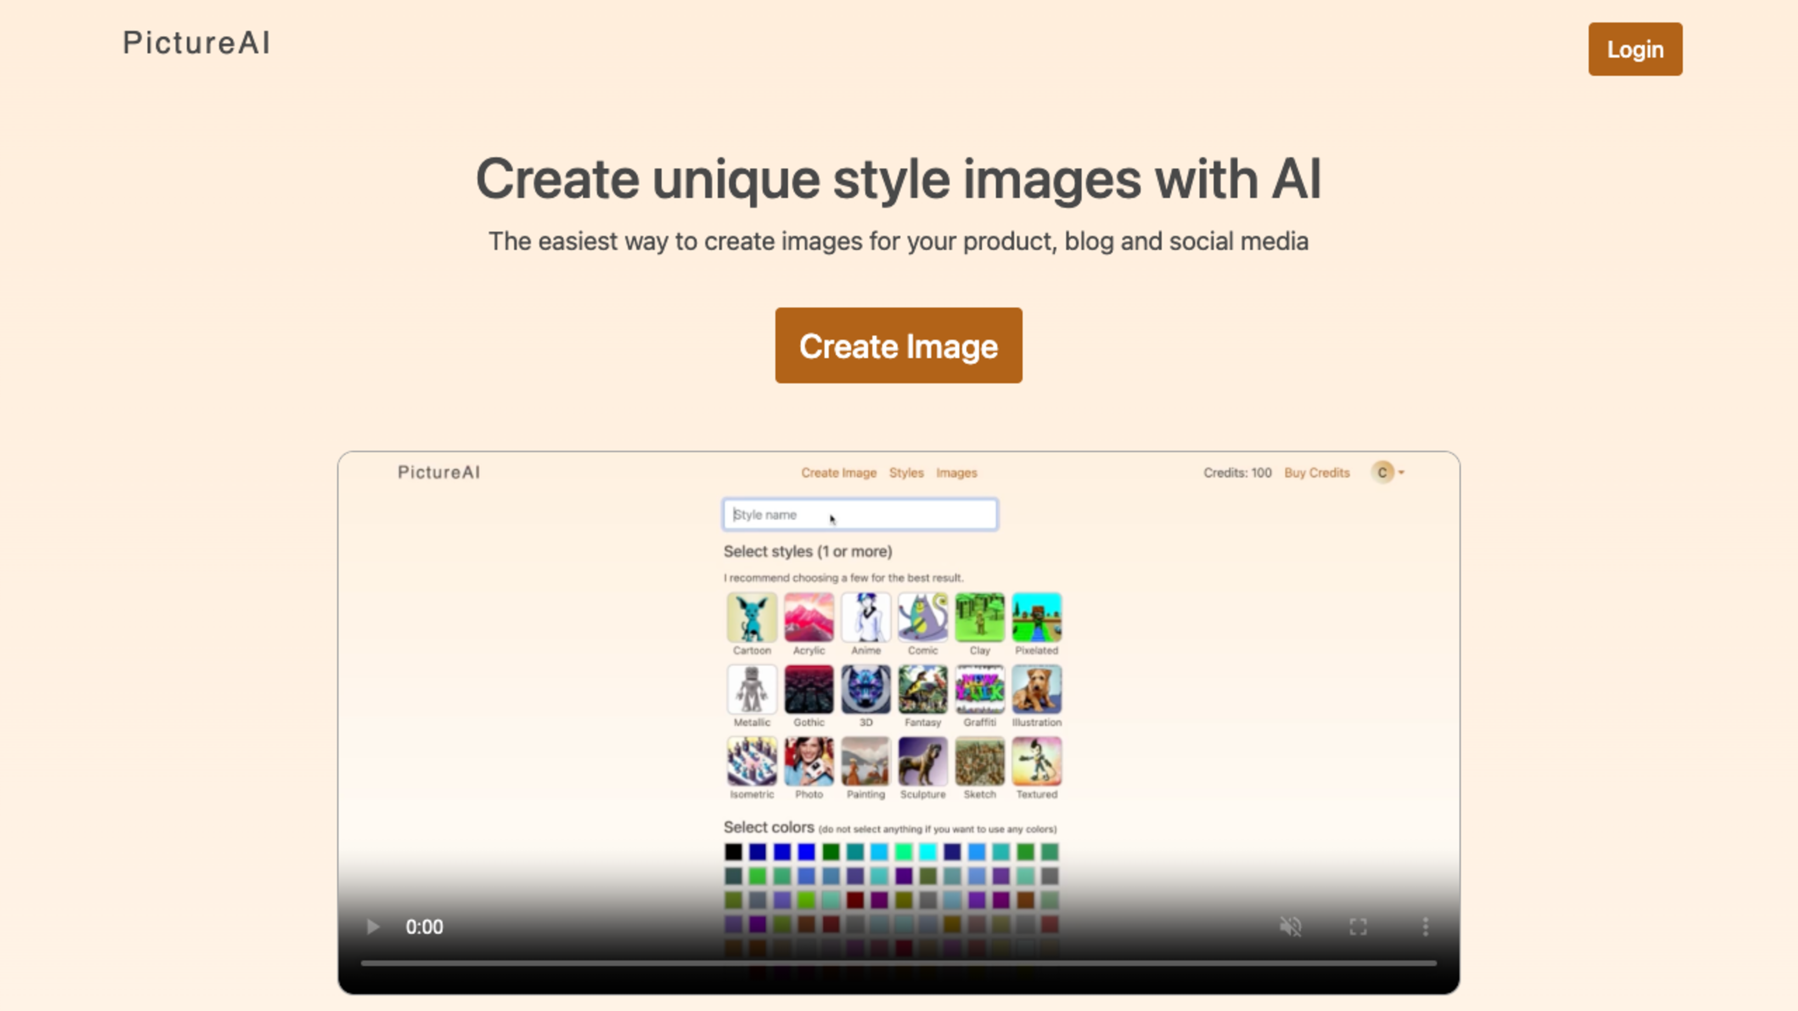The height and width of the screenshot is (1011, 1798).
Task: Select the Graffiti style icon
Action: 979,689
